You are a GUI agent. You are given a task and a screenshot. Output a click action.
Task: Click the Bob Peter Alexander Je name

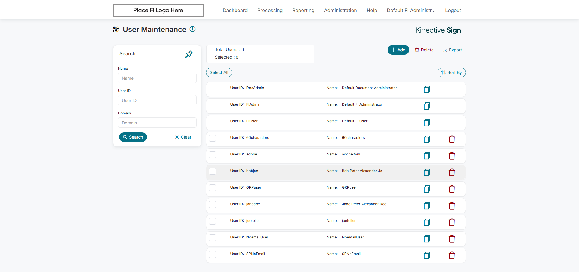coord(362,171)
